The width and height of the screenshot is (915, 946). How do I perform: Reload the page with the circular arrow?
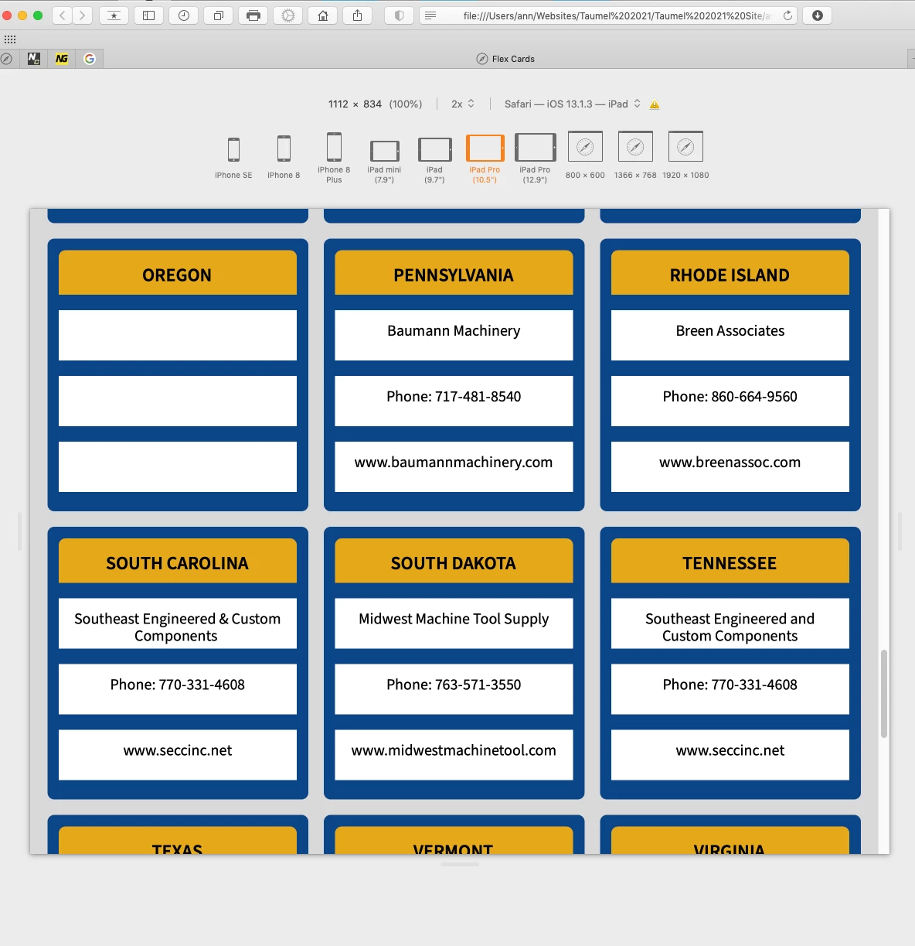coord(787,15)
